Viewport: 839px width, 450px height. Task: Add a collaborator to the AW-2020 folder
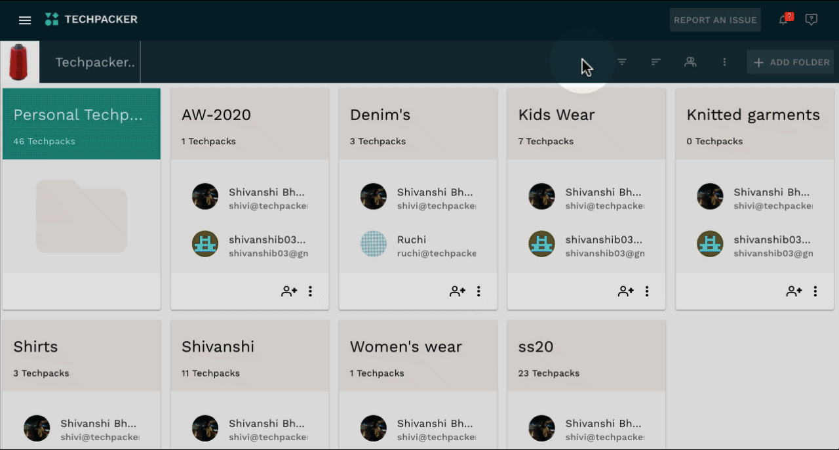pos(289,291)
